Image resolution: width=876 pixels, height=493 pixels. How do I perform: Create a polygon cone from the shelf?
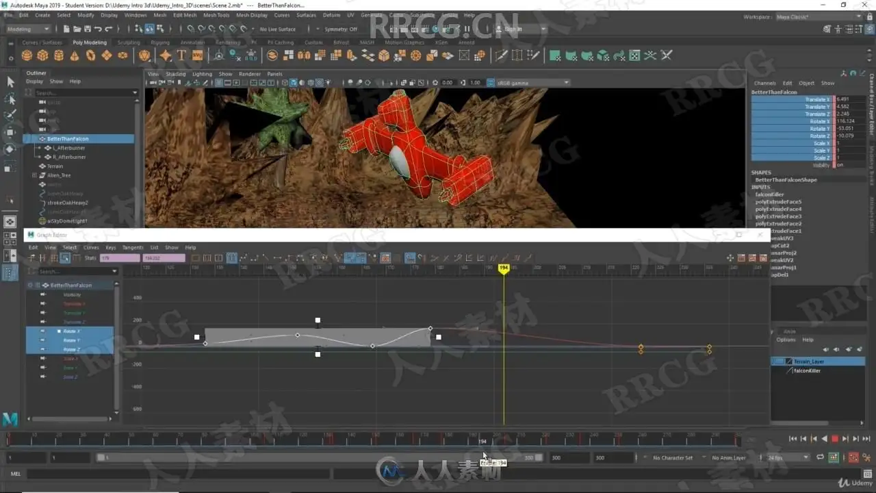pos(74,55)
